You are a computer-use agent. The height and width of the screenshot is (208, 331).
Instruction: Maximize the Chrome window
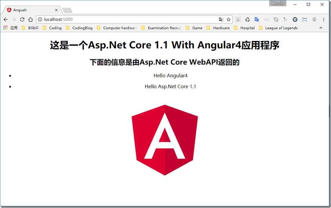point(308,5)
